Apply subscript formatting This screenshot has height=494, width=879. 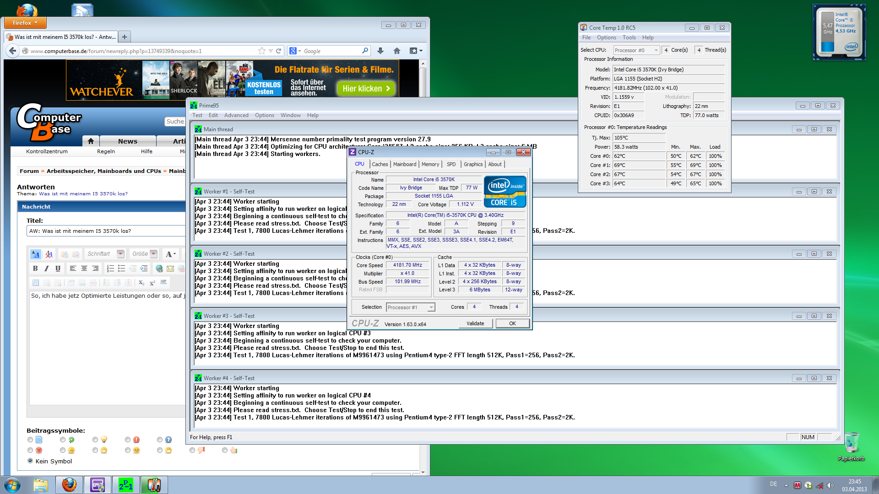tap(141, 283)
